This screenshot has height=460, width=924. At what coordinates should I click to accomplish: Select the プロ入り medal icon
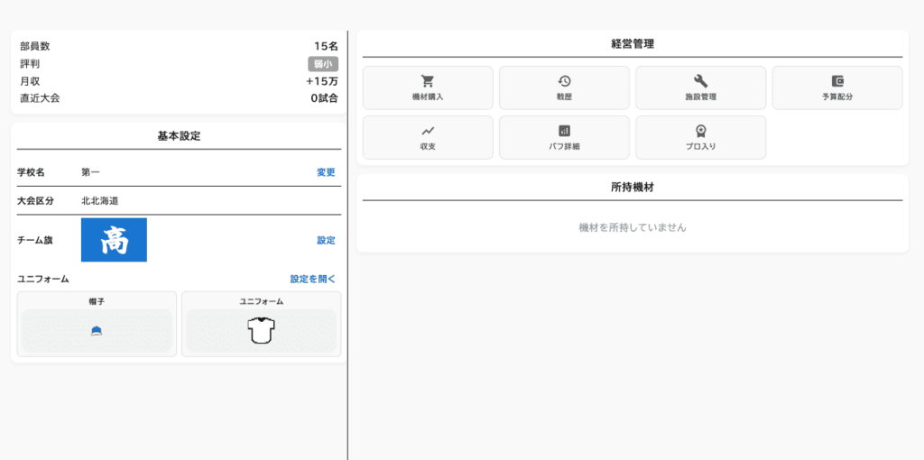(700, 131)
